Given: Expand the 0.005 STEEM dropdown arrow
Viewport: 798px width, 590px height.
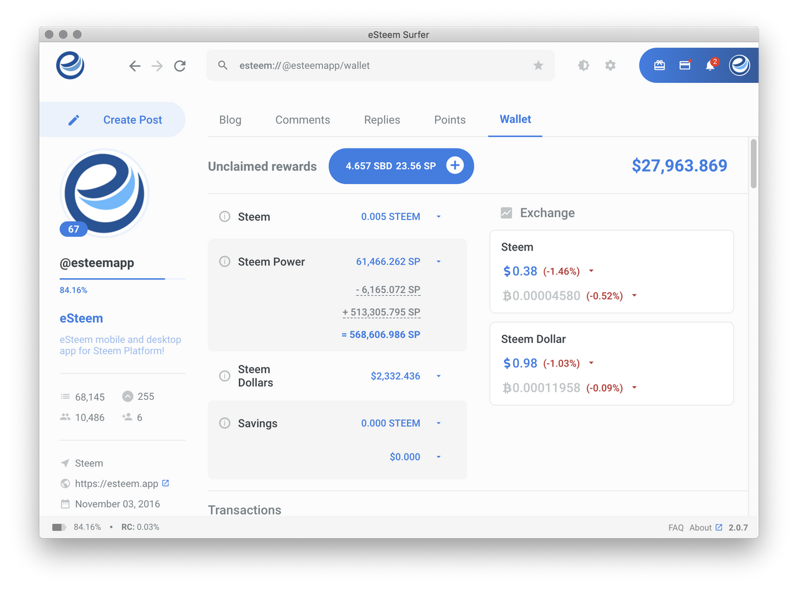Looking at the screenshot, I should tap(438, 217).
